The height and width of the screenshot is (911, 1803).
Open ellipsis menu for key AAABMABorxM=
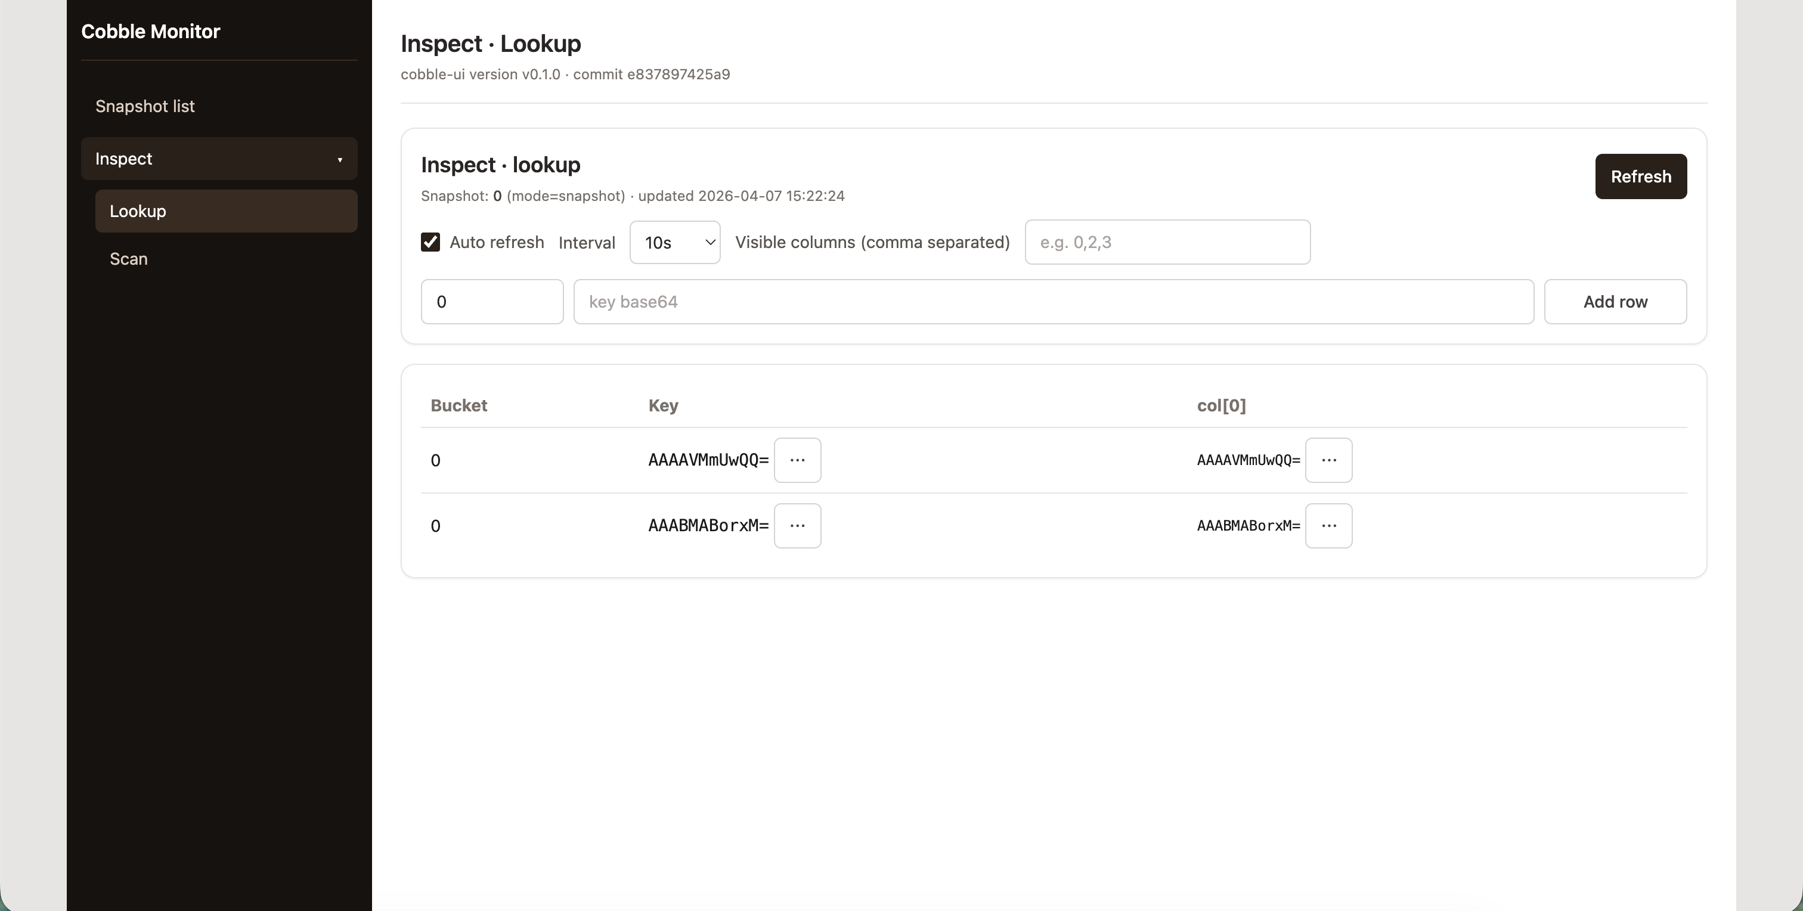(x=797, y=526)
